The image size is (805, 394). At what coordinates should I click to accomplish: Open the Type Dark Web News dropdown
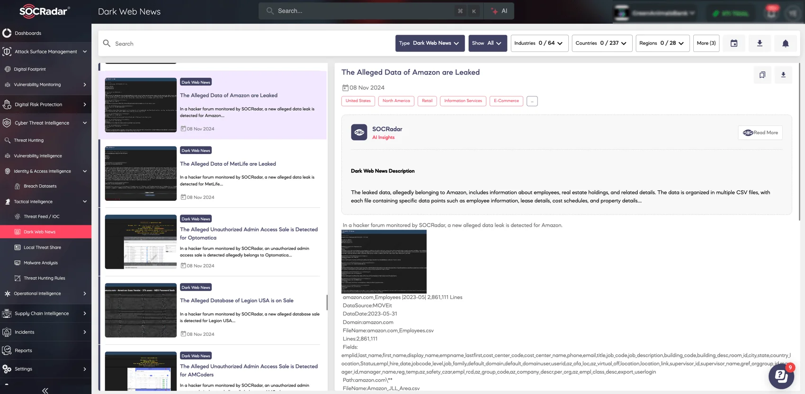click(x=430, y=43)
